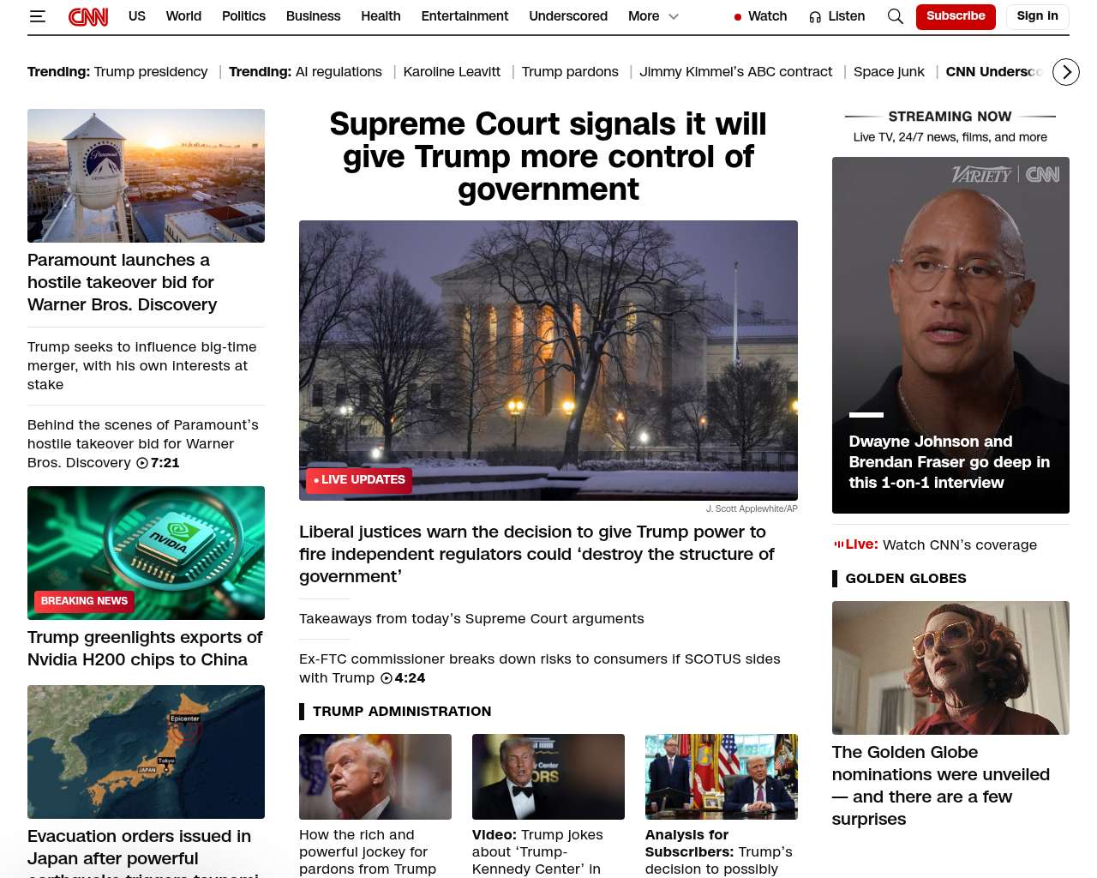Click the 4:24 video clock icon
Viewport: 1097px width, 878px height.
[387, 678]
